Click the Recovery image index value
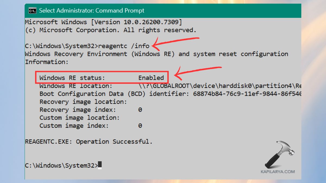The width and height of the screenshot is (326, 183). [x=140, y=110]
